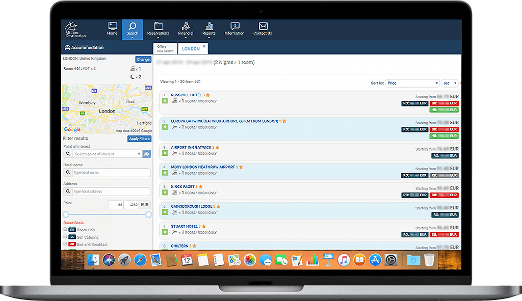
Task: Expand the point of interest search dropdown
Action: 139,154
